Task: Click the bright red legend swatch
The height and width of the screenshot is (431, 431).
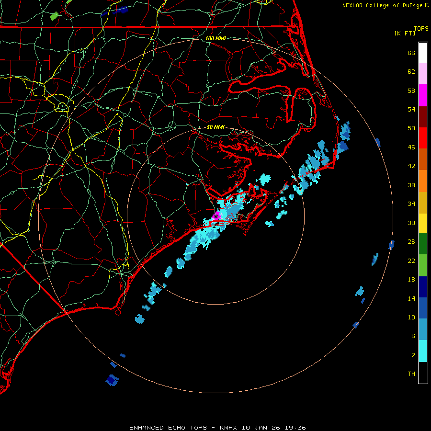Action: coord(423,138)
